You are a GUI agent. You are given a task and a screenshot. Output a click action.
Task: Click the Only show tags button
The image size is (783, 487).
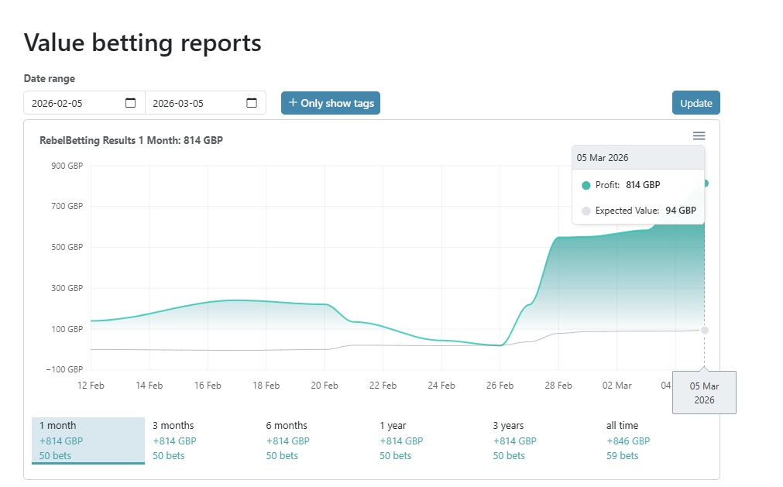click(331, 101)
